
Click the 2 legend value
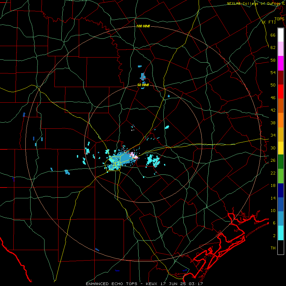[x=274, y=236]
